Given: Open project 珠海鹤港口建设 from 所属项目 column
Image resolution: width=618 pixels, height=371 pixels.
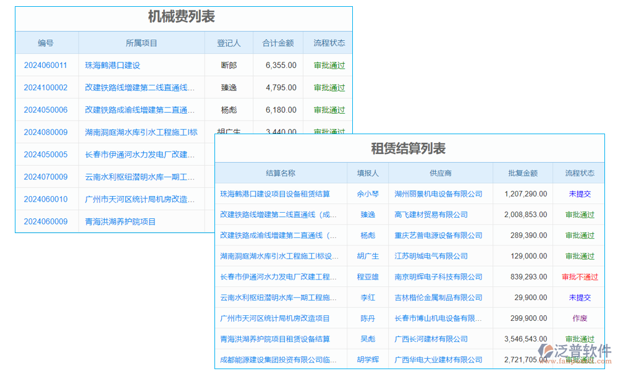Looking at the screenshot, I should (x=120, y=65).
